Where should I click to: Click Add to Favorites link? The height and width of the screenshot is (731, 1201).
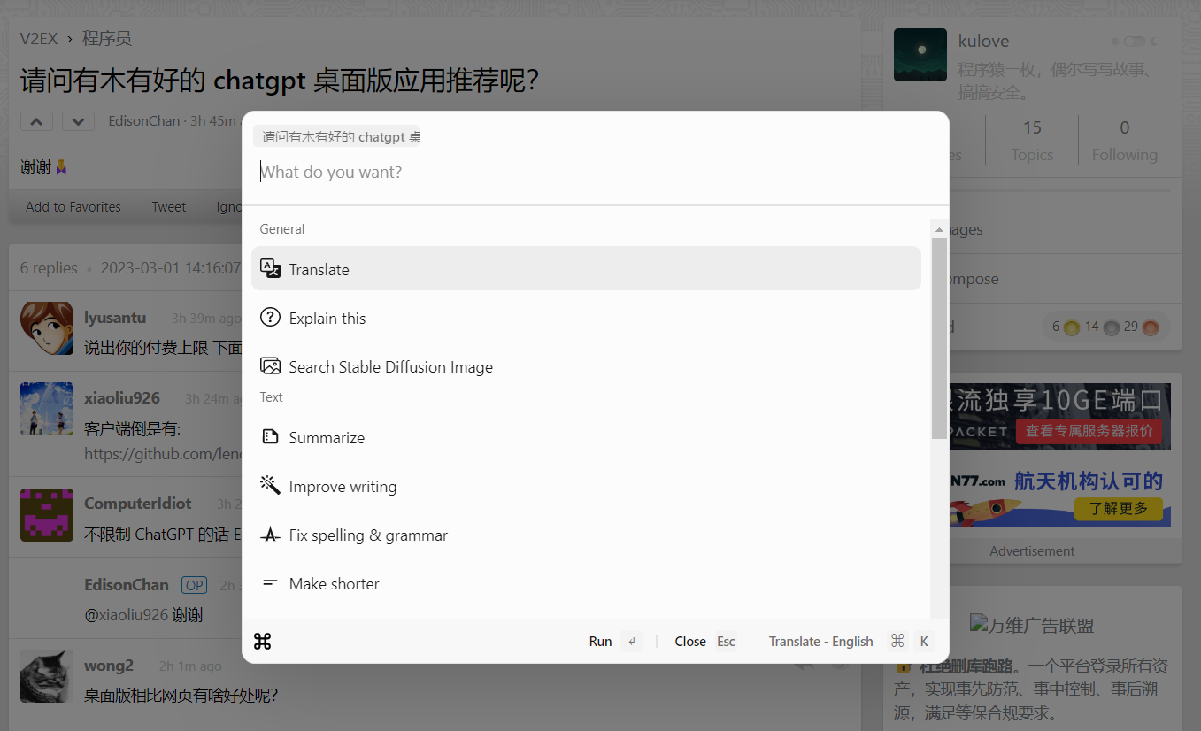coord(73,206)
